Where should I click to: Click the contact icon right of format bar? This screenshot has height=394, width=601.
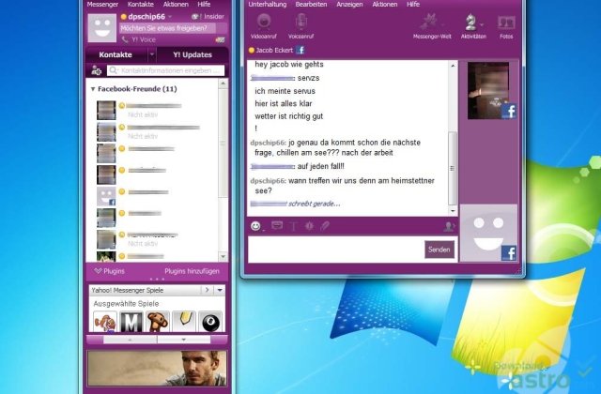pos(449,227)
